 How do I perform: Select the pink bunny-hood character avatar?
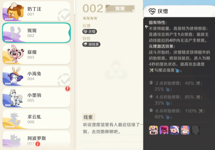point(185,130)
